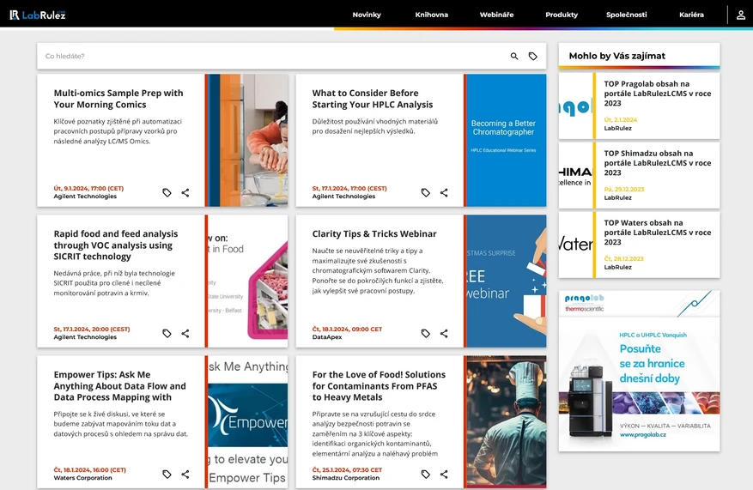
Task: Click the Rapid food card pink thumbnail
Action: [248, 281]
